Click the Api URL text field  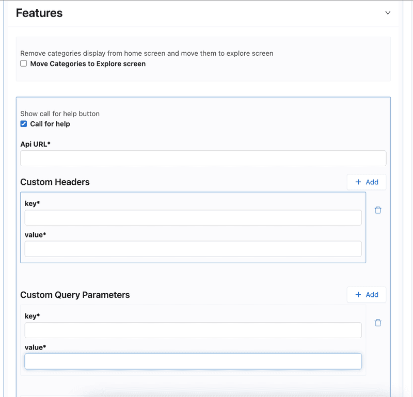(203, 158)
